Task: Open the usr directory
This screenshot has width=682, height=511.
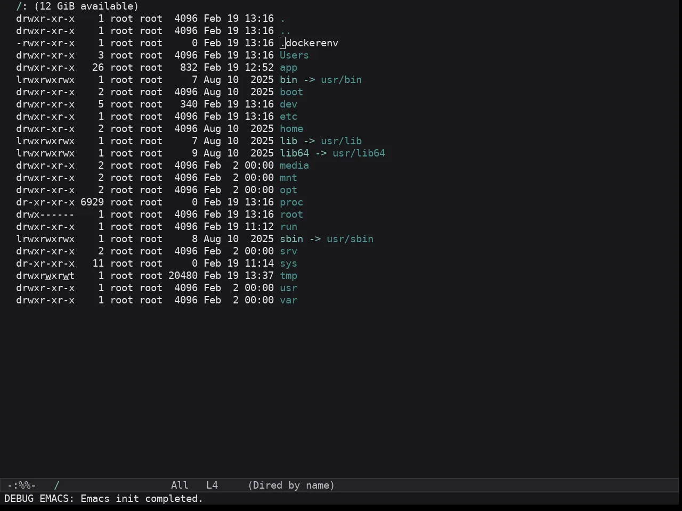Action: 288,288
